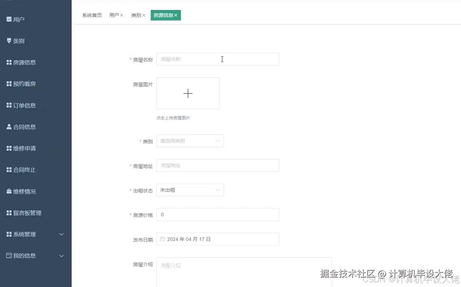461x287 pixels.
Task: Close the 类别 tab
Action: pos(144,15)
